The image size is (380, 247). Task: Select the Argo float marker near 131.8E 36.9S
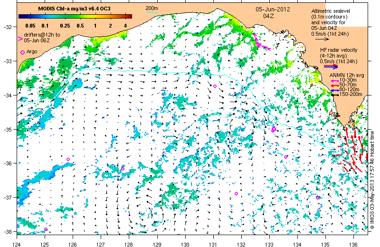(x=236, y=193)
